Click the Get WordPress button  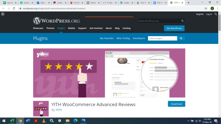point(174,28)
